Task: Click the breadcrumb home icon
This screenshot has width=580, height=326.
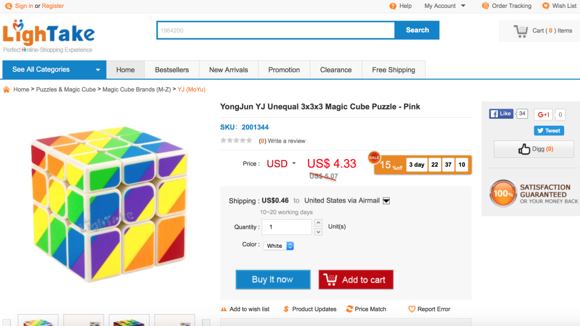Action: (7, 89)
